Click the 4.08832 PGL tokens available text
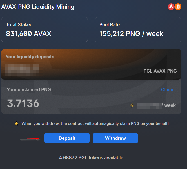The width and height of the screenshot is (187, 169). (91, 157)
